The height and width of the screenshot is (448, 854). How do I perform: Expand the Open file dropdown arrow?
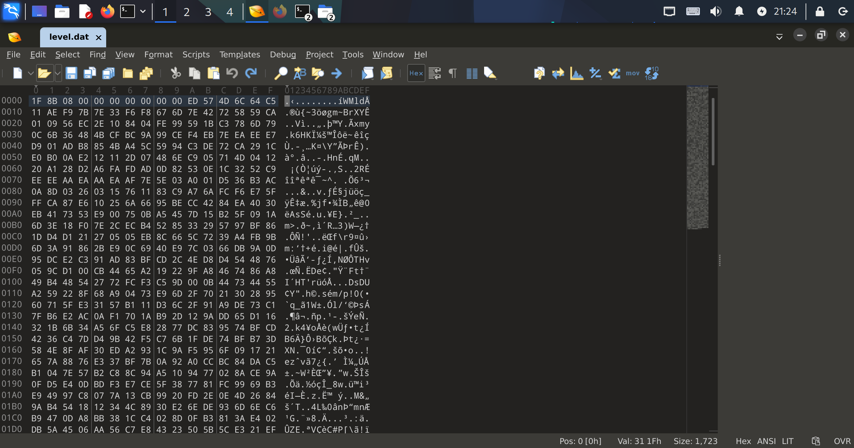pyautogui.click(x=58, y=73)
